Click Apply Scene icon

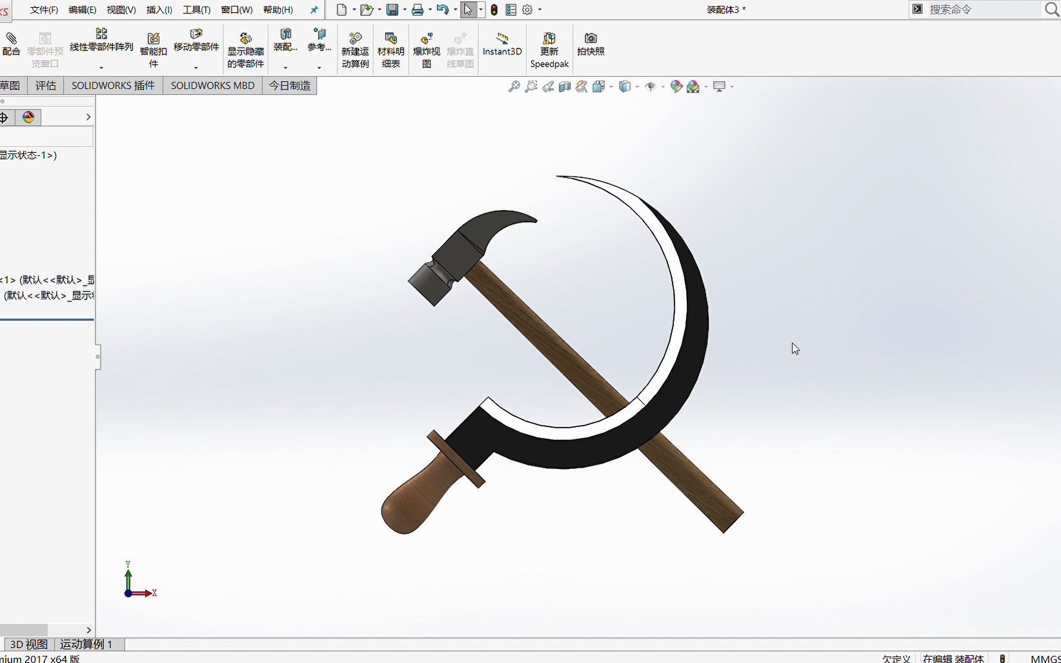[693, 86]
